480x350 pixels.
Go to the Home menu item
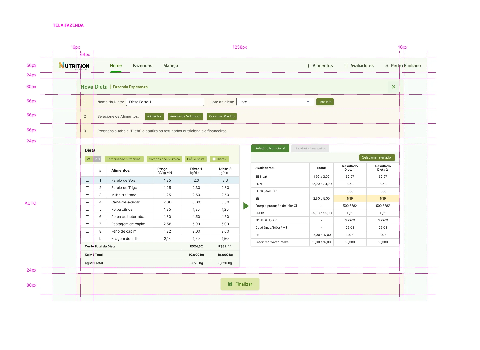[x=116, y=66]
